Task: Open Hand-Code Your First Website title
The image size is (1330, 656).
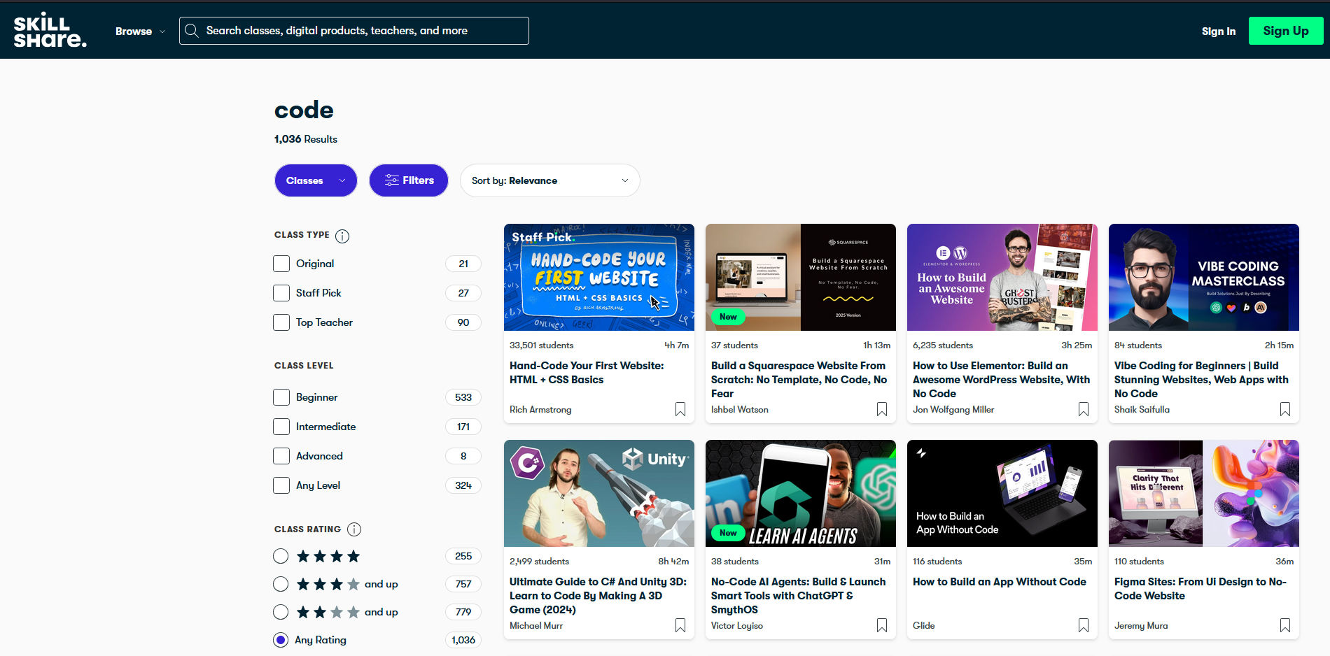Action: [587, 373]
